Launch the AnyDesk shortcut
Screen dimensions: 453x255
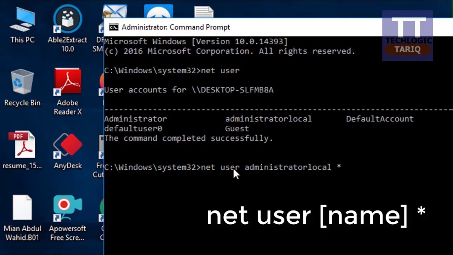pyautogui.click(x=68, y=151)
